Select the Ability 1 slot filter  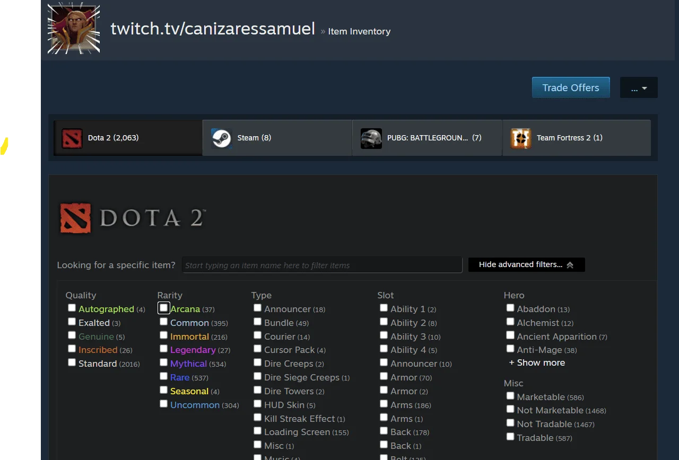[384, 308]
